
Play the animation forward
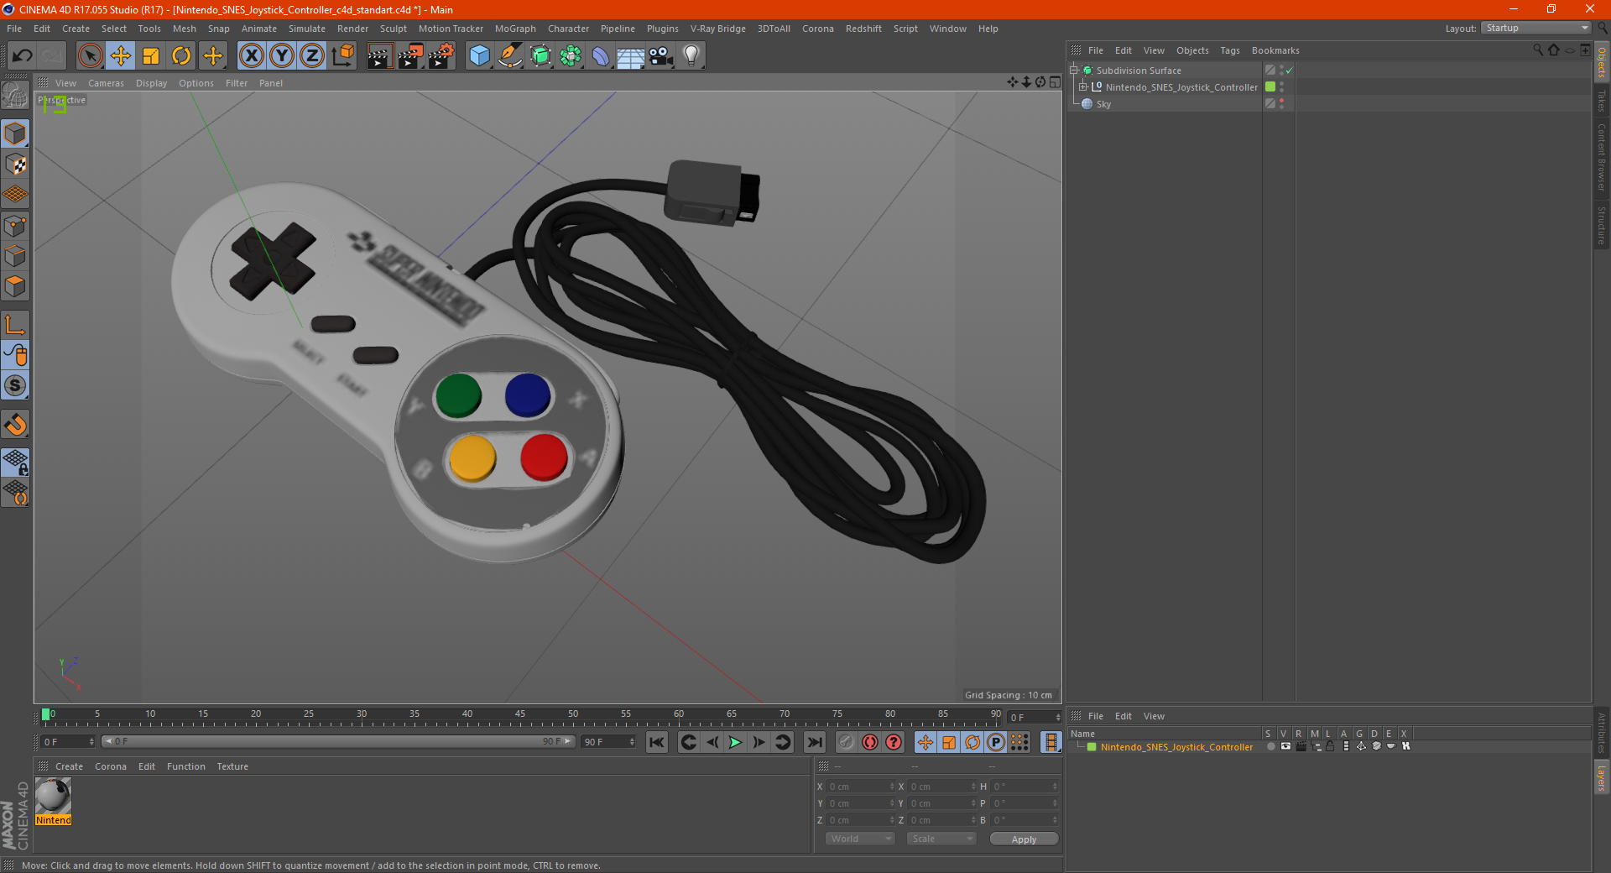pyautogui.click(x=735, y=742)
